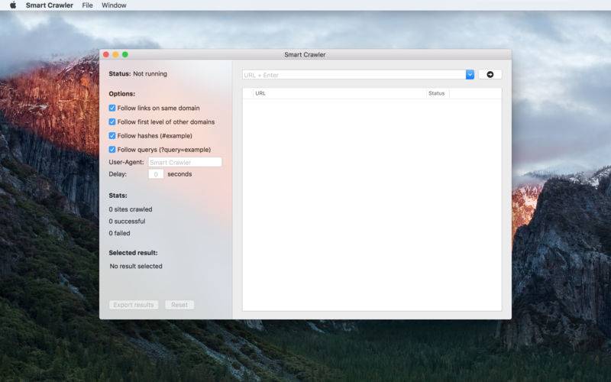
Task: Maximize the window with green button
Action: point(125,54)
